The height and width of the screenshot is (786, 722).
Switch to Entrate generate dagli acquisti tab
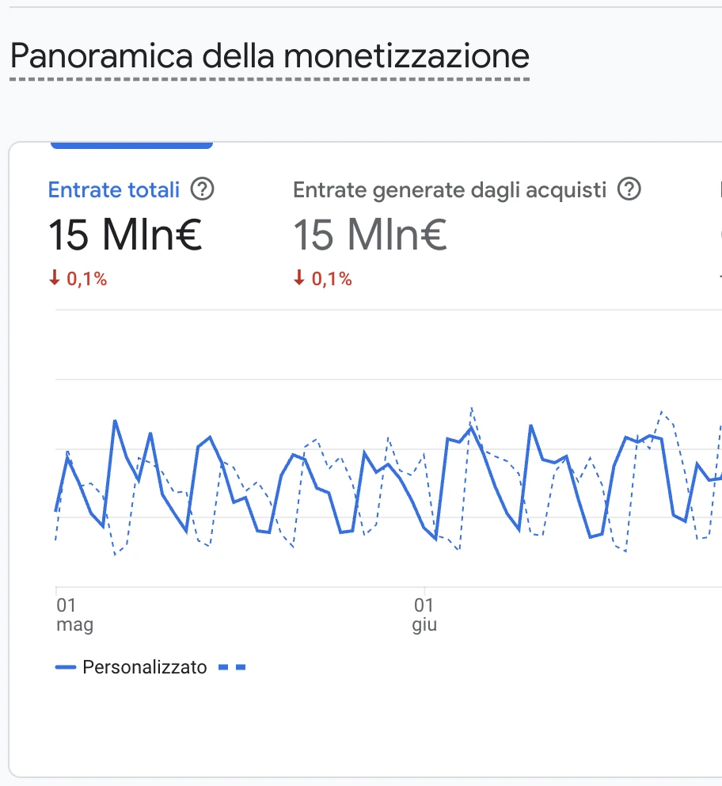point(449,190)
